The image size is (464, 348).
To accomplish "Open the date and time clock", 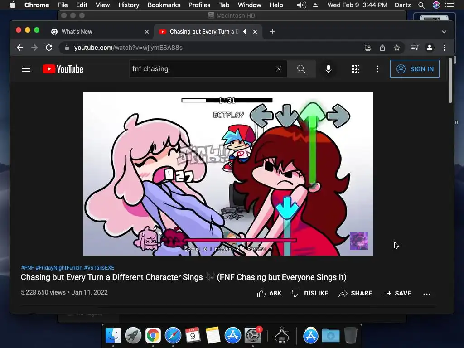I will tap(357, 5).
